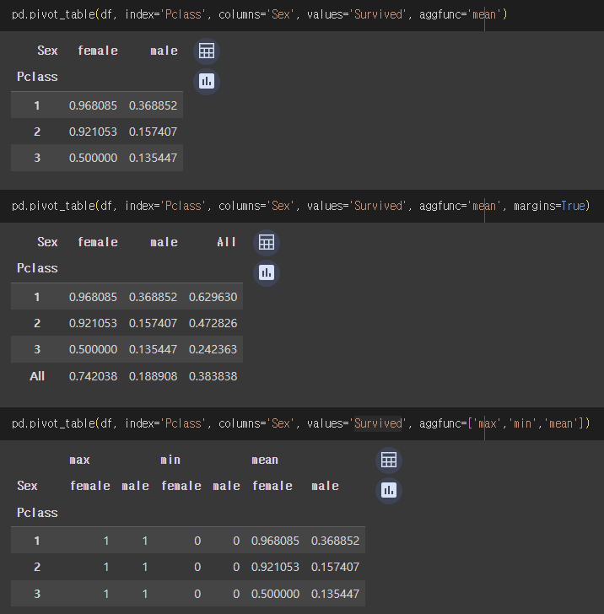Image resolution: width=604 pixels, height=614 pixels.
Task: Select 0.968085 in the table without an All column
Action: click(93, 105)
